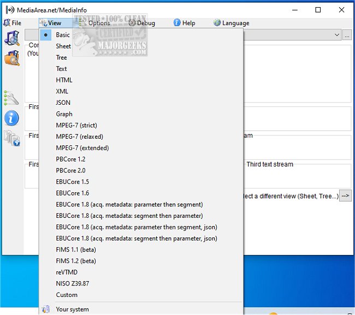Open the Help menu
The height and width of the screenshot is (315, 355).
[x=184, y=23]
